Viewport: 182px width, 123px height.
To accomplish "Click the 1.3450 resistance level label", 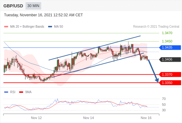I will [167, 41].
